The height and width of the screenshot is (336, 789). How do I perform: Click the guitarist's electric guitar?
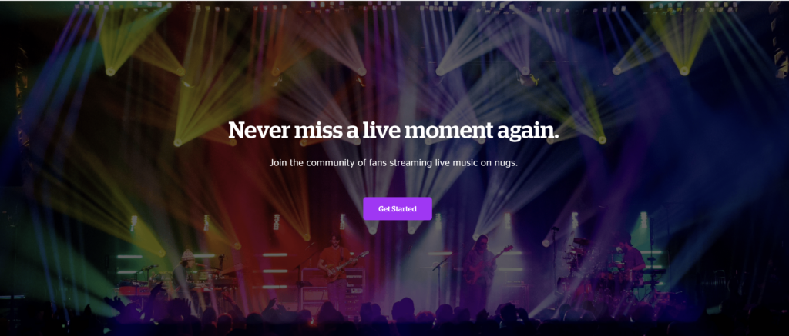pos(346,265)
